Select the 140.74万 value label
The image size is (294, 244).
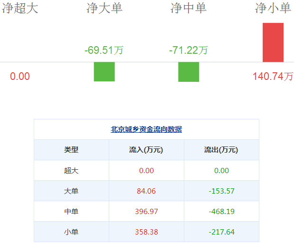pyautogui.click(x=273, y=76)
